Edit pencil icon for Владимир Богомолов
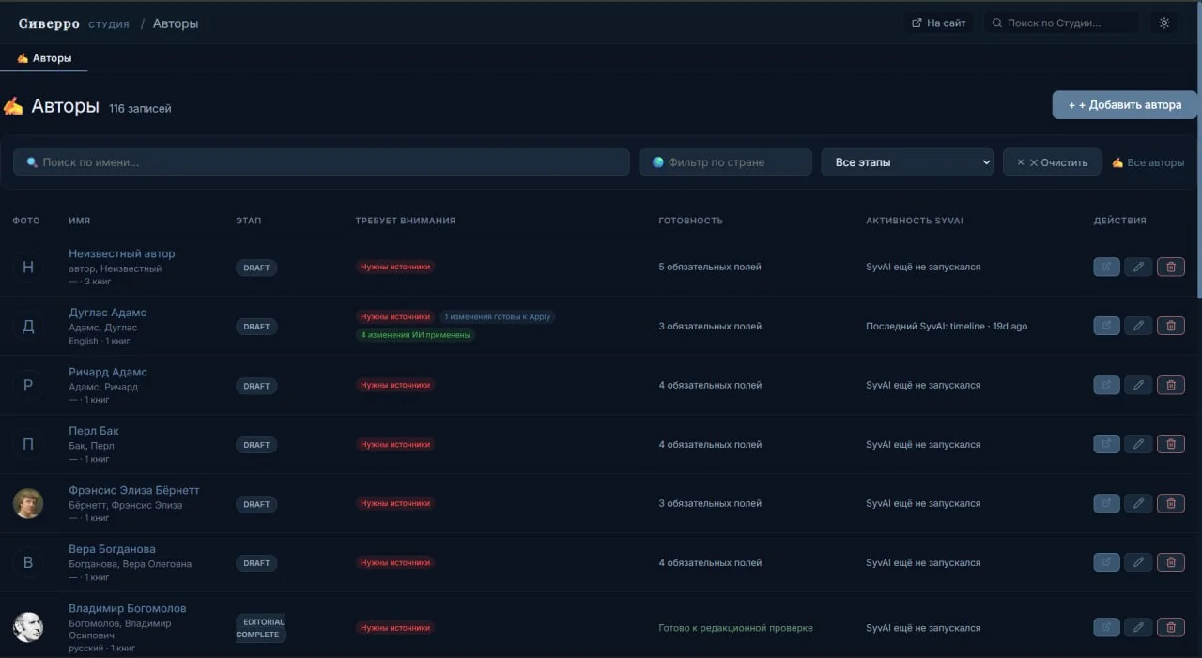Screen dimensions: 1202x658 (x=1138, y=627)
